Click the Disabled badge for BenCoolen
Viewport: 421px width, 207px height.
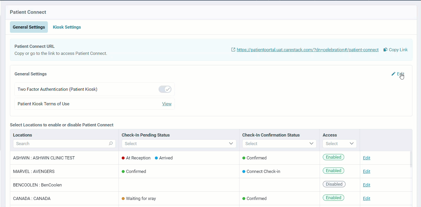(x=334, y=184)
